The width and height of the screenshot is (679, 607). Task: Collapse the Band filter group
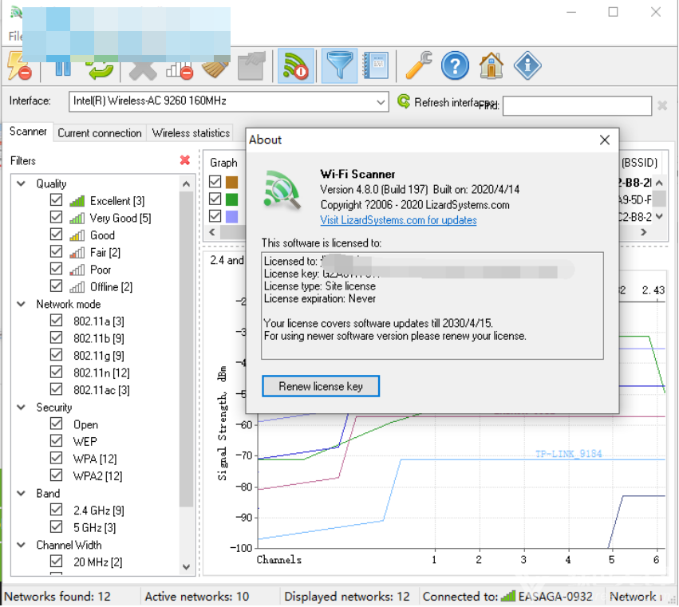click(x=21, y=493)
